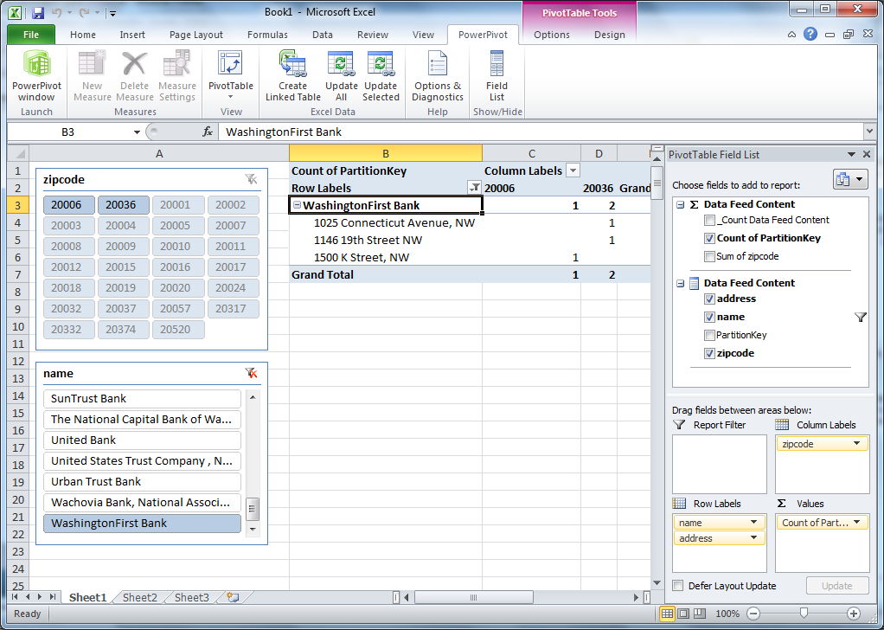Launch the PowerPivot window
Viewport: 884px width, 630px height.
pos(36,75)
